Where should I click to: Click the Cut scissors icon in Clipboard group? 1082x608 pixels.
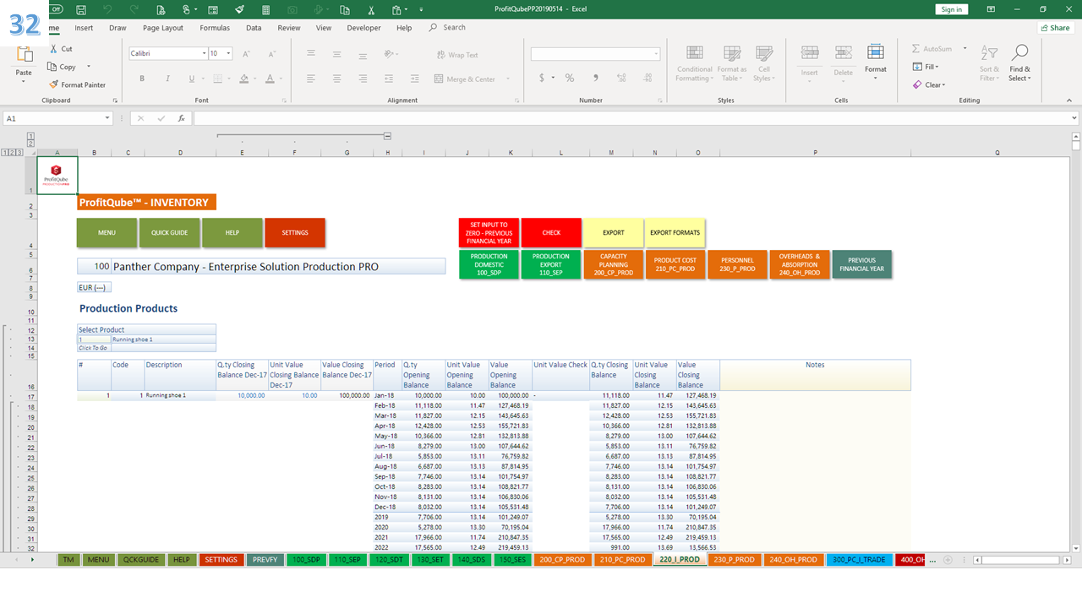(x=55, y=49)
